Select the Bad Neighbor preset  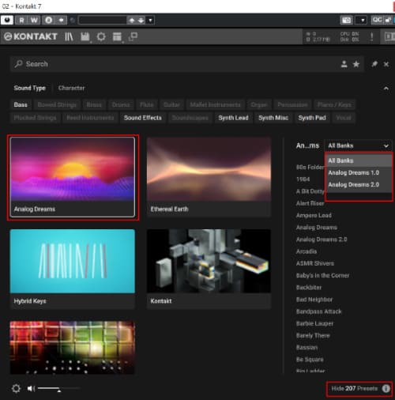click(314, 300)
